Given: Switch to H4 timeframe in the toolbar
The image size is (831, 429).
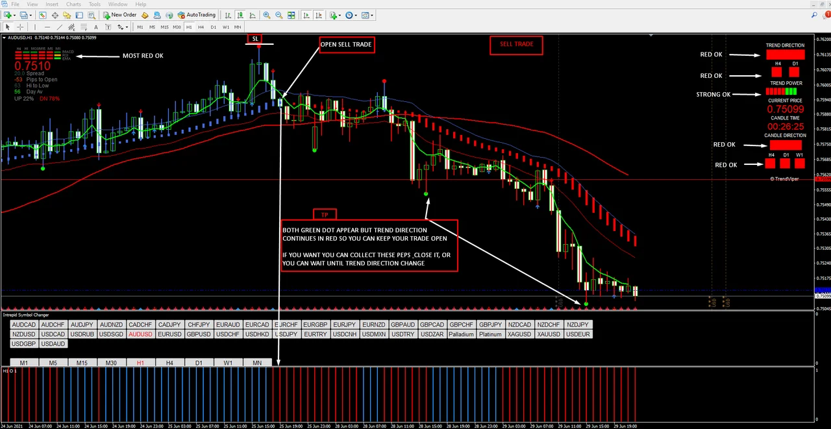Looking at the screenshot, I should (x=201, y=27).
